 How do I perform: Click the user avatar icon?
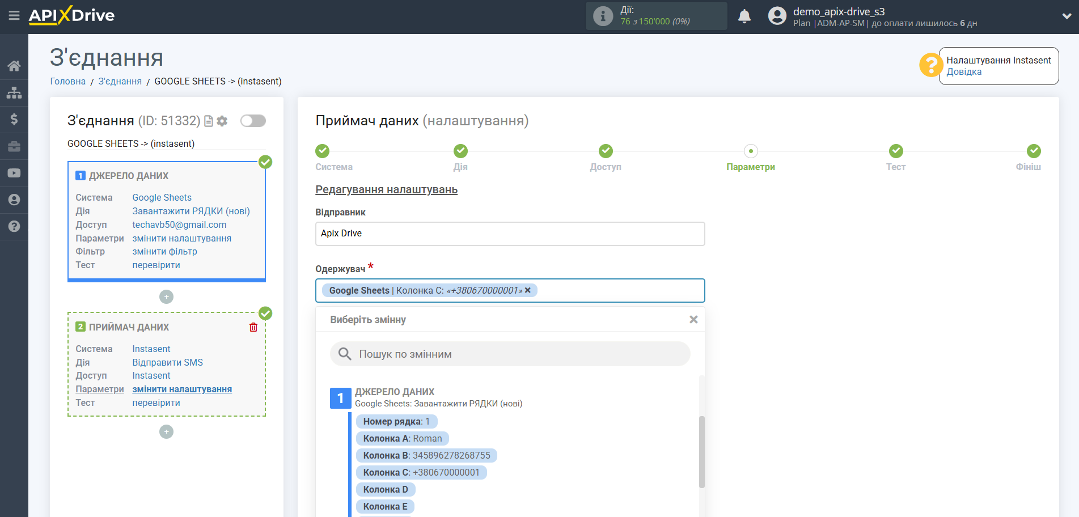click(777, 16)
